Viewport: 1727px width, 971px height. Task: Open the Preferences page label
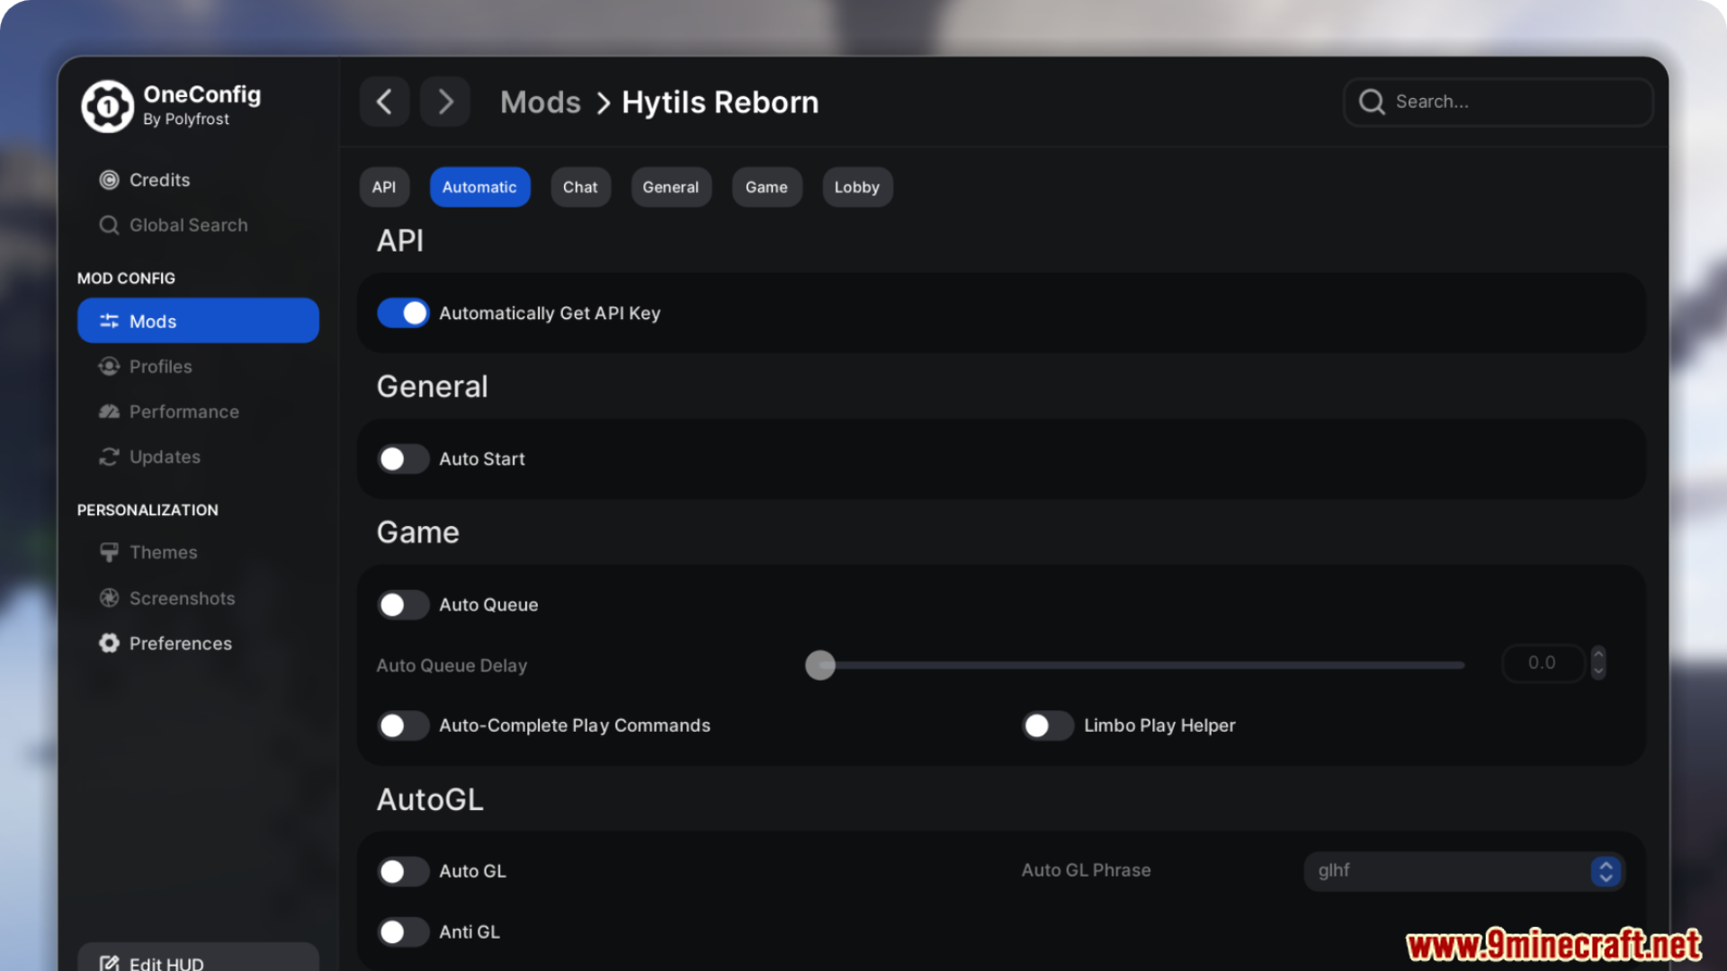(x=181, y=643)
